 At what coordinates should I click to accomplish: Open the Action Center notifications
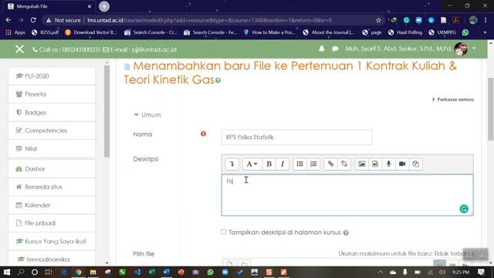pos(481,272)
